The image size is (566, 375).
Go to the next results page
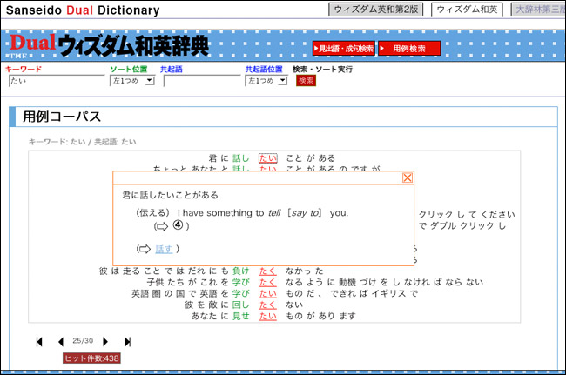point(105,341)
